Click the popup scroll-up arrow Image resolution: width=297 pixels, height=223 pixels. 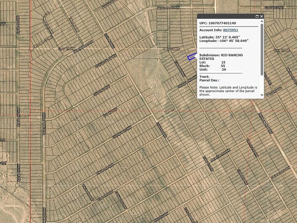[262, 21]
